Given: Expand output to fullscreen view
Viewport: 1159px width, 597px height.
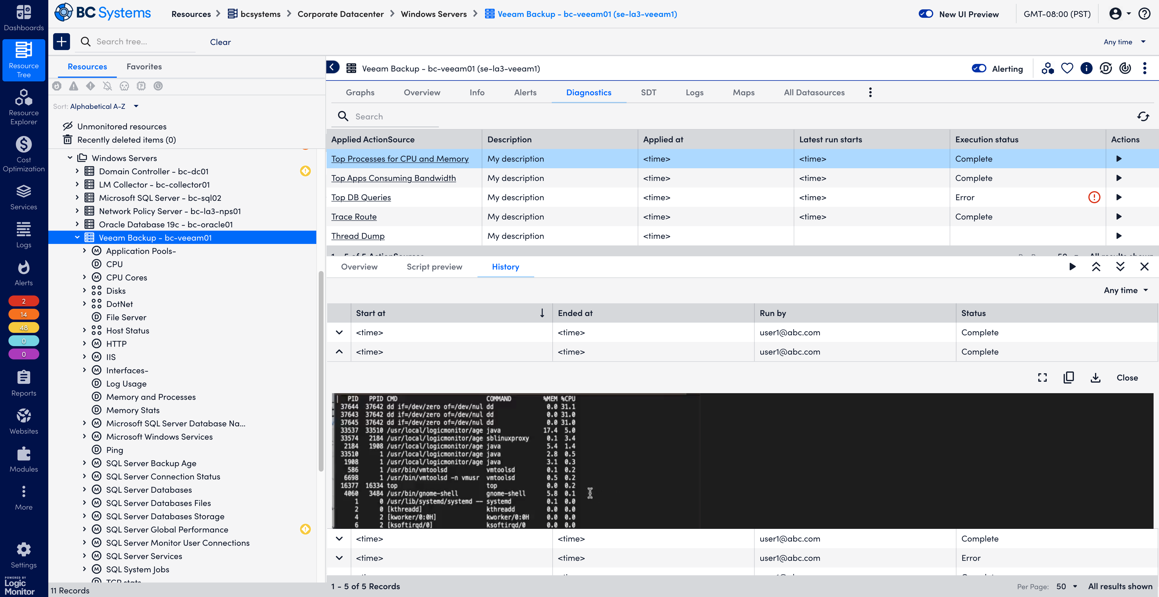Looking at the screenshot, I should [1042, 377].
